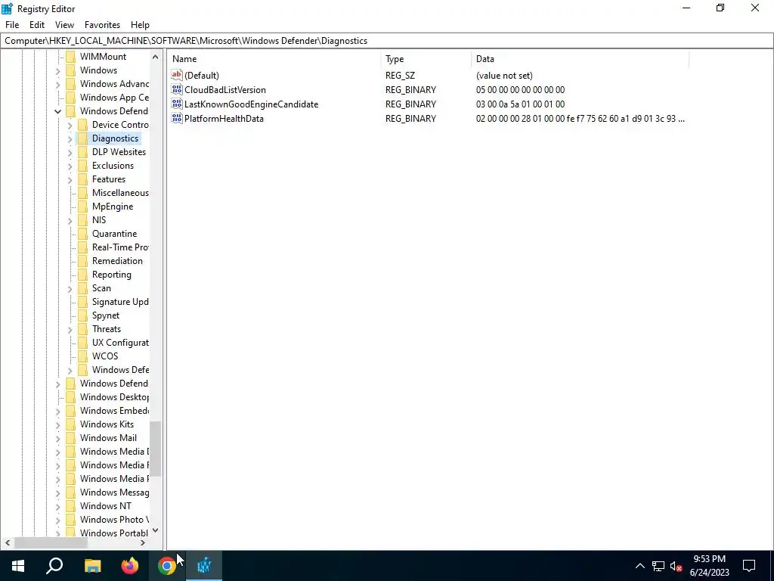Click the WCOS folder icon
This screenshot has height=581, width=774.
(x=82, y=356)
